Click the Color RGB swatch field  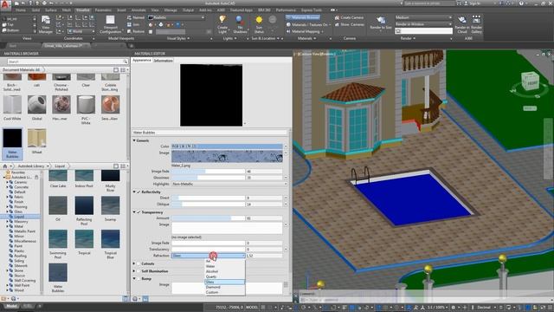coord(227,146)
